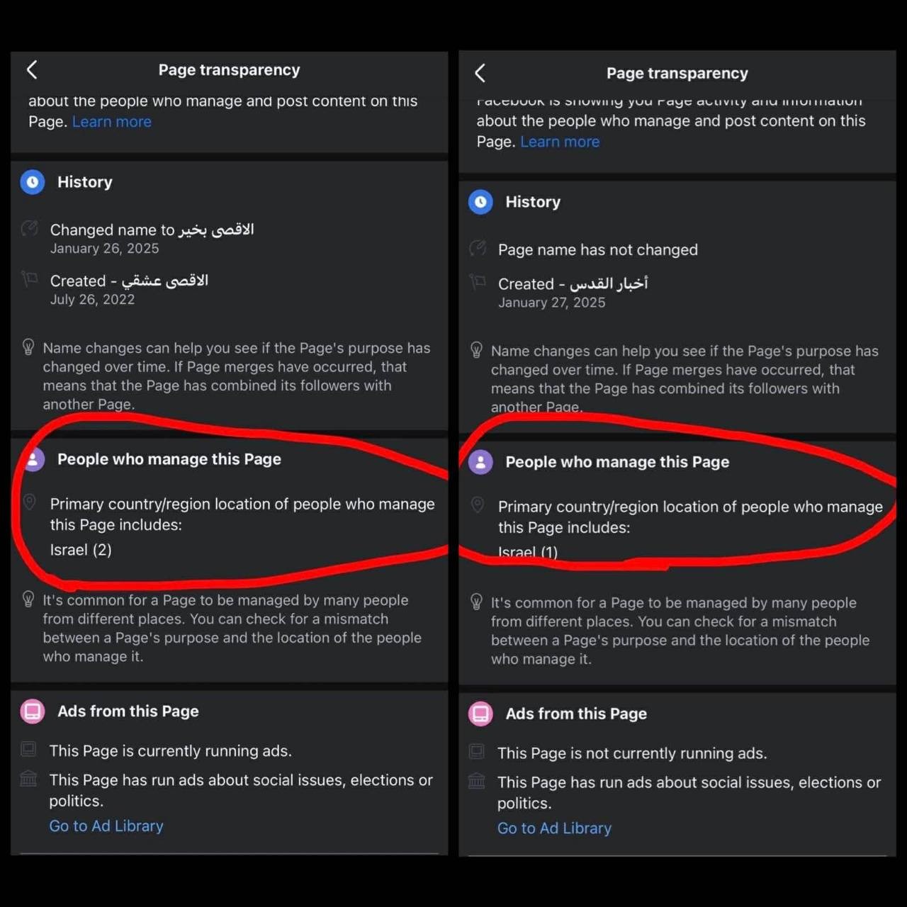Open 'Go to Ad Library' in left panel
The image size is (907, 907).
(106, 826)
